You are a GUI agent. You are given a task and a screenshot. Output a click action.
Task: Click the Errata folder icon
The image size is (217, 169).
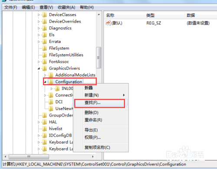[45, 42]
